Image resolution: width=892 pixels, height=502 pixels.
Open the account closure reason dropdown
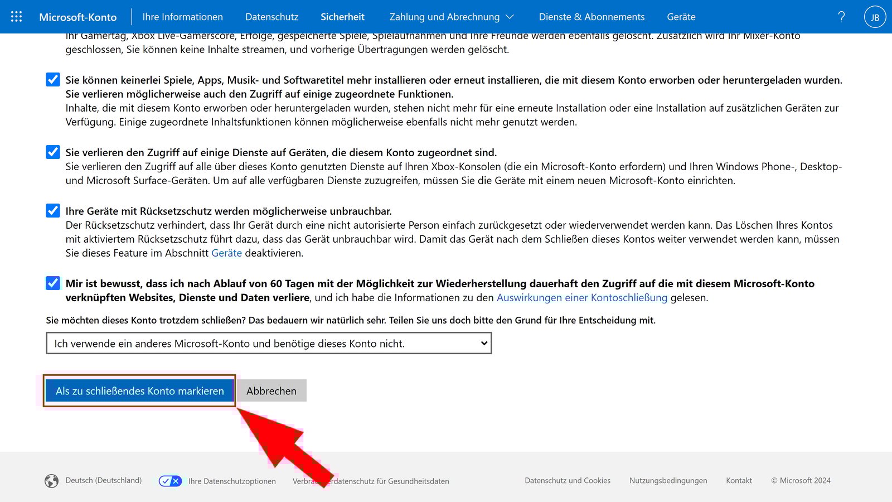tap(269, 343)
